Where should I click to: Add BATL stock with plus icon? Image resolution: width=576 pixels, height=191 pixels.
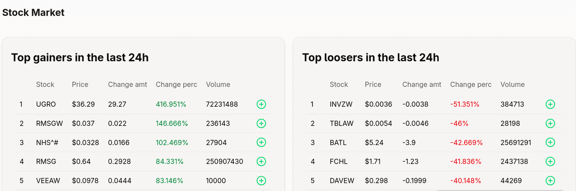click(551, 142)
